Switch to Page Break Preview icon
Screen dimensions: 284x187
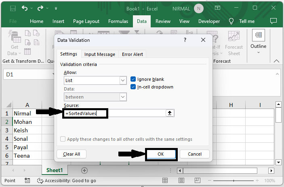click(x=198, y=180)
